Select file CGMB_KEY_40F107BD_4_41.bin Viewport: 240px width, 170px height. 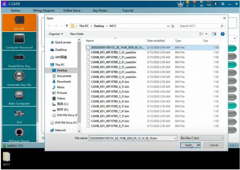(152, 82)
